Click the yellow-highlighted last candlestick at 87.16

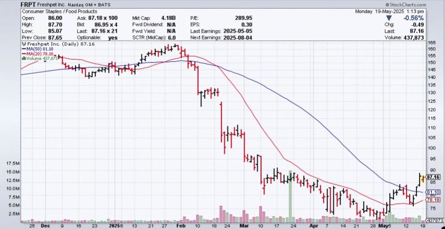tap(422, 178)
